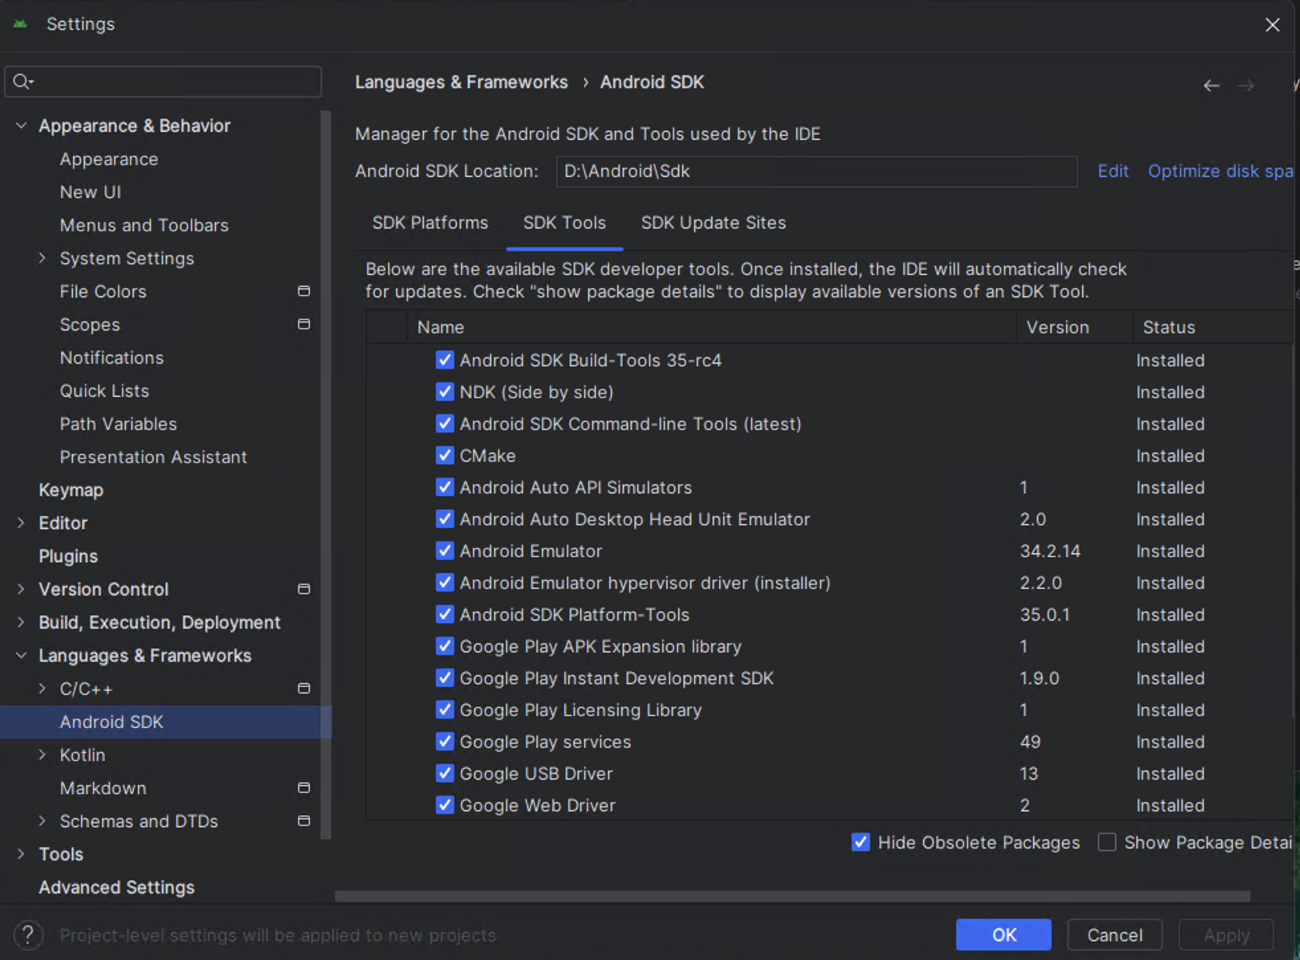Viewport: 1300px width, 960px height.
Task: Switch to the SDK Platforms tab
Action: click(x=429, y=223)
